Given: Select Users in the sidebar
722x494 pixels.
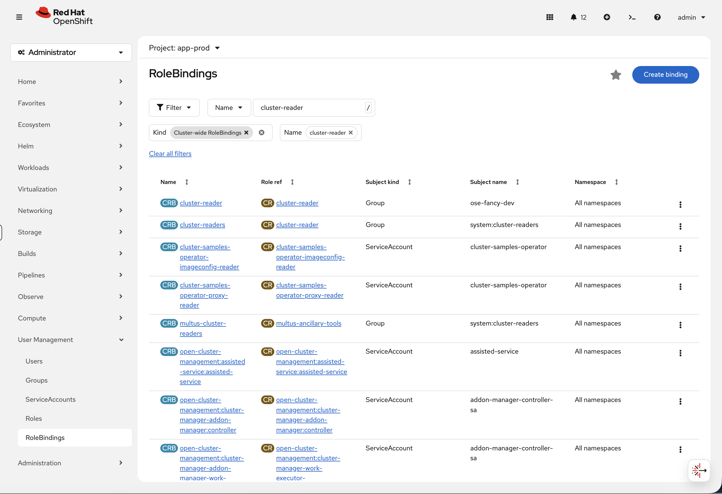Looking at the screenshot, I should tap(34, 361).
